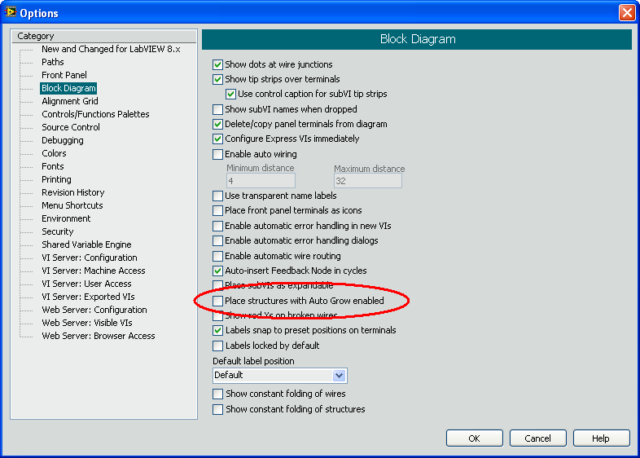Enable auto wiring checkbox
Screen dimensions: 640x458
coord(217,155)
